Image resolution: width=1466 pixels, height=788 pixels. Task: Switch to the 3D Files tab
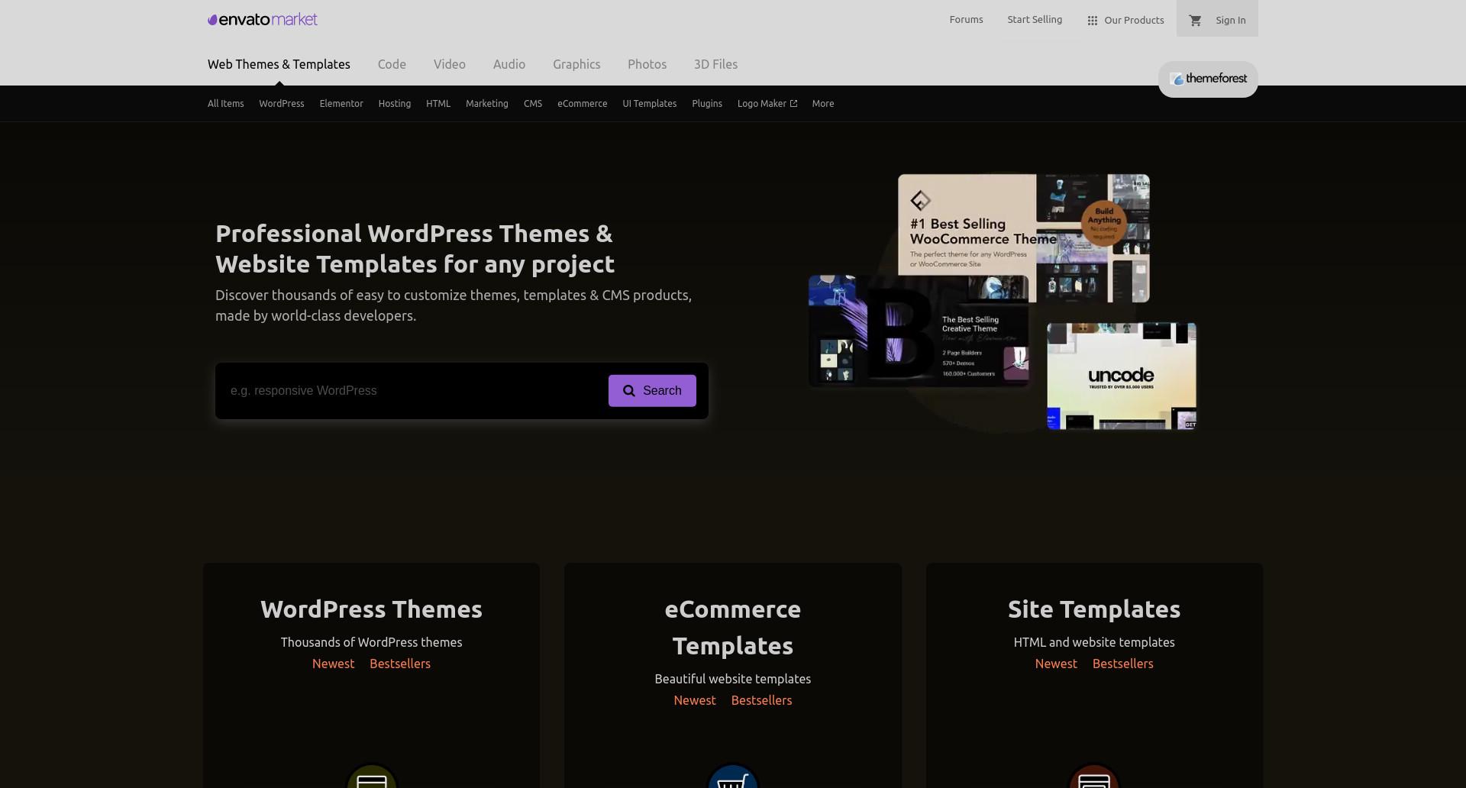(715, 64)
